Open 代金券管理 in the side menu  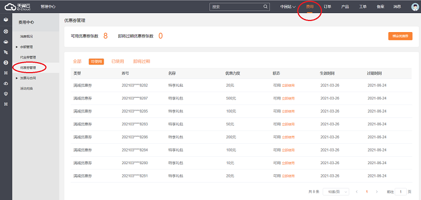[28, 57]
